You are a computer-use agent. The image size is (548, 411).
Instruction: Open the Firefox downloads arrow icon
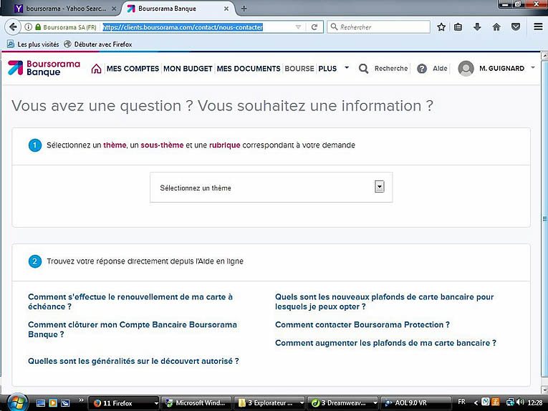(478, 27)
